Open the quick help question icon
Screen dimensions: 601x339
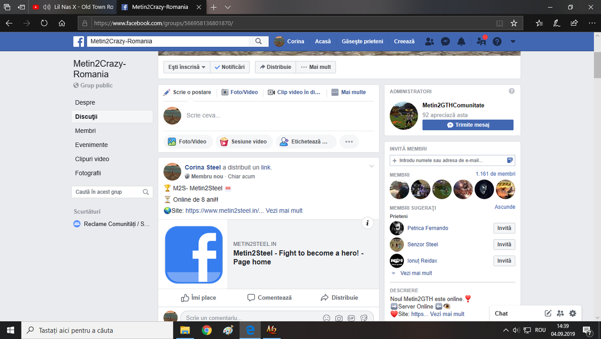pyautogui.click(x=497, y=41)
